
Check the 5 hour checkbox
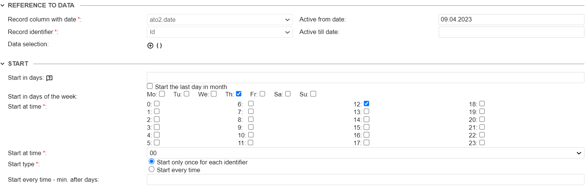point(157,143)
